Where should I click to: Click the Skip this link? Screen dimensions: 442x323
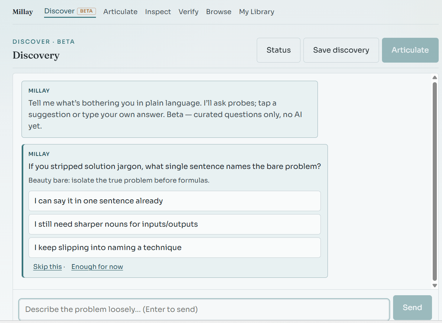click(47, 267)
